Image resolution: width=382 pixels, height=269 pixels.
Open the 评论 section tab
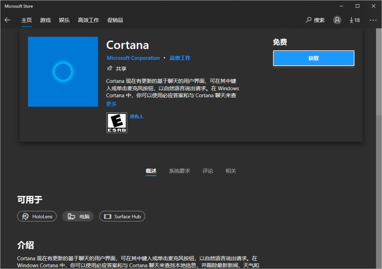coord(208,171)
